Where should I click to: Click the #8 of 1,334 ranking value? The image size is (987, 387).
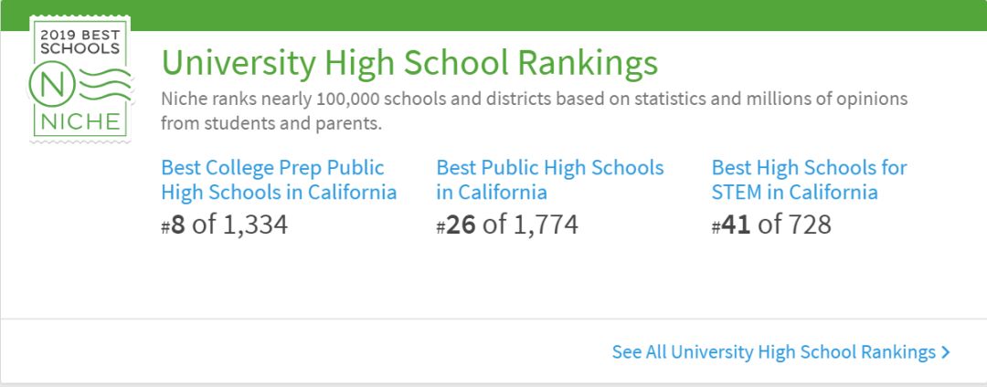click(225, 225)
